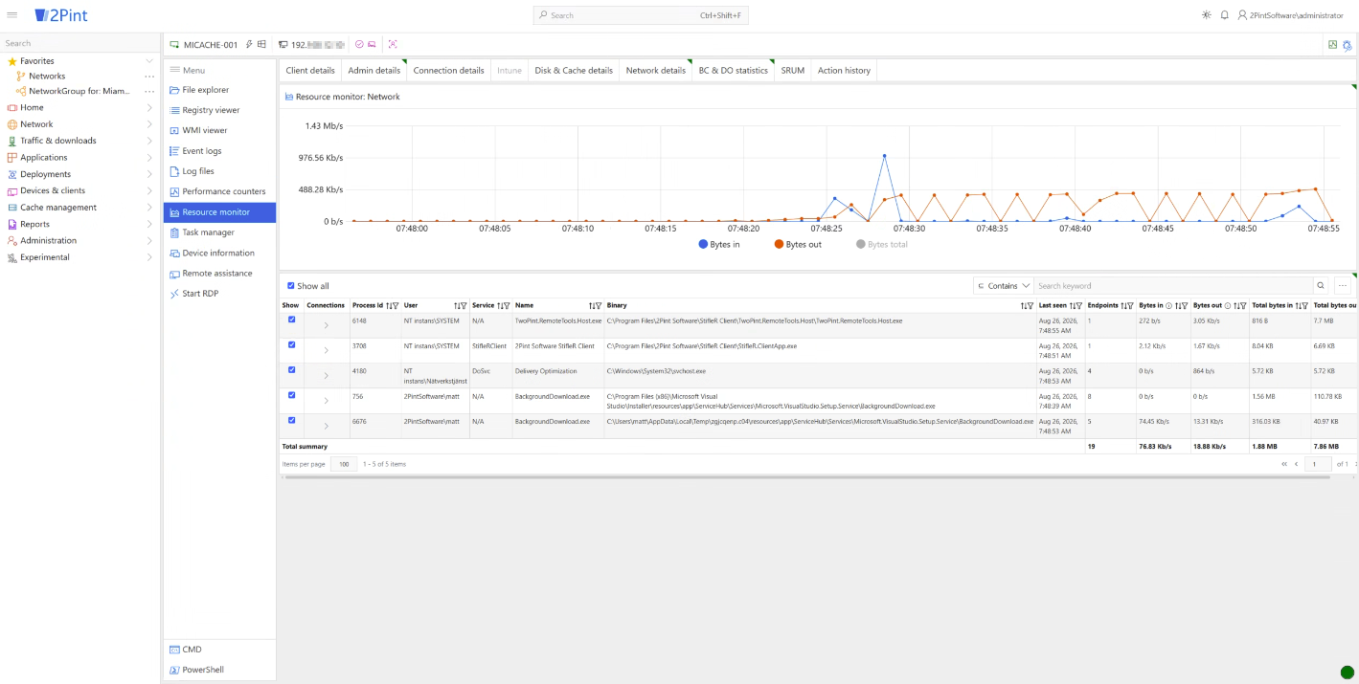Click the blue gear settings icon at top right
The image size is (1359, 684).
(1348, 45)
